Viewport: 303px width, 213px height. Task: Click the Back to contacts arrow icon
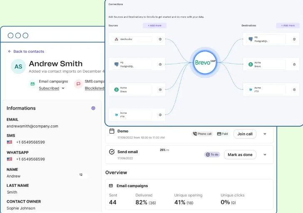point(10,51)
